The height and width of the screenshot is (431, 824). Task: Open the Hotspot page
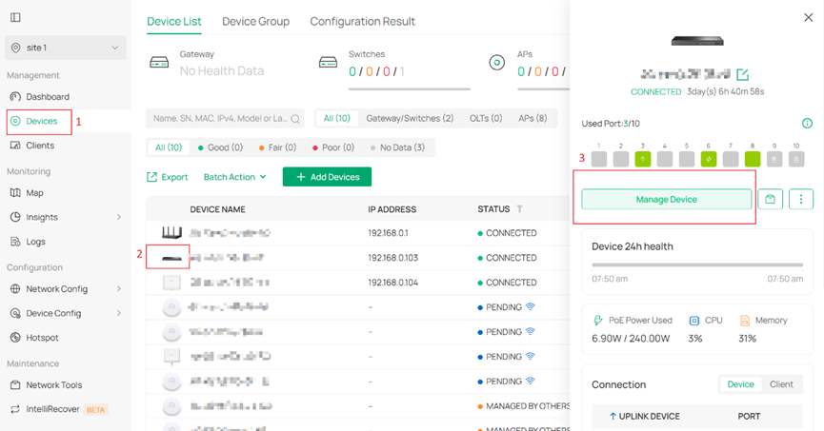pos(42,338)
